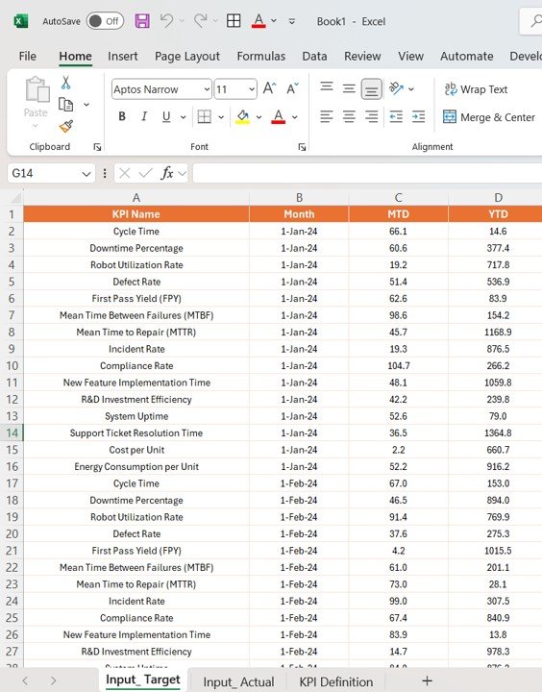
Task: Click the New Sheet plus icon
Action: [x=427, y=681]
